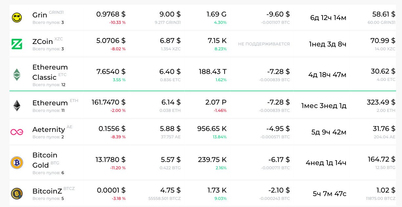This screenshot has width=402, height=207.
Task: Open the Bitcoin Gold coin link
Action: click(x=45, y=160)
